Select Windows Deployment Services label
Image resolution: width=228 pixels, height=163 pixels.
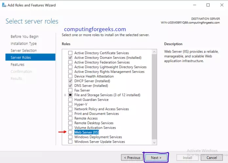coord(98,137)
